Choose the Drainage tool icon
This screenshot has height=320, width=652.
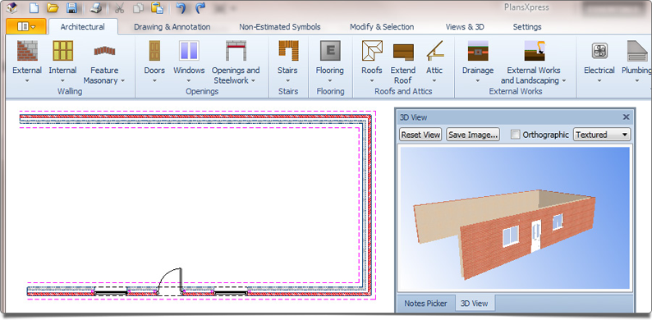coord(478,51)
